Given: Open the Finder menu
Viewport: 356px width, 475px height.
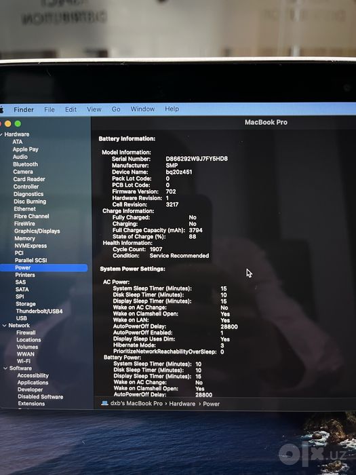Looking at the screenshot, I should pyautogui.click(x=24, y=110).
